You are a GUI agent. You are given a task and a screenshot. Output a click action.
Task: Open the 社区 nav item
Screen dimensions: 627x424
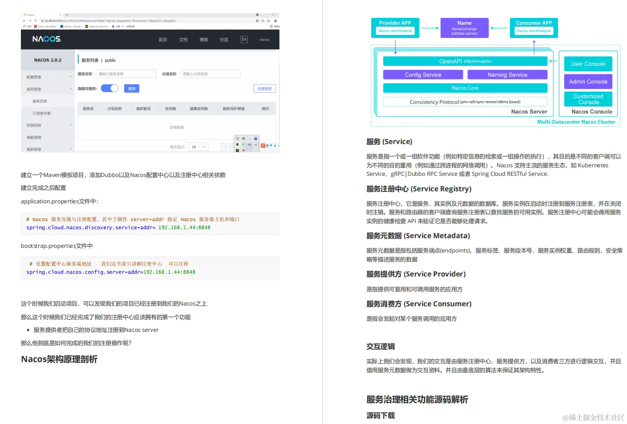(224, 39)
